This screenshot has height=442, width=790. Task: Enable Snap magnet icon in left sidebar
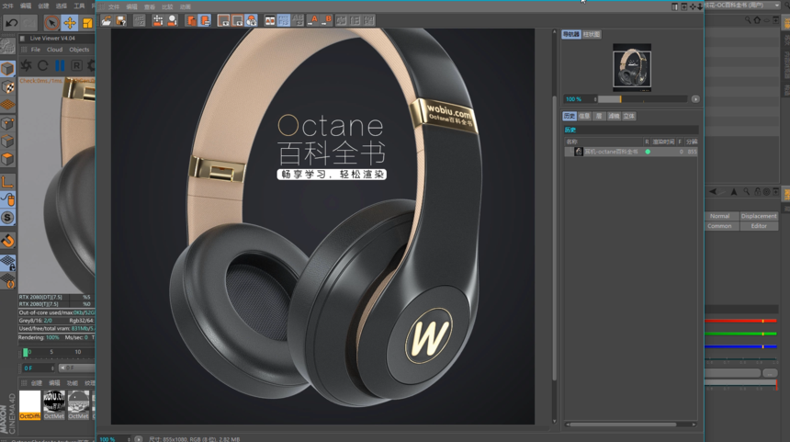coord(7,241)
